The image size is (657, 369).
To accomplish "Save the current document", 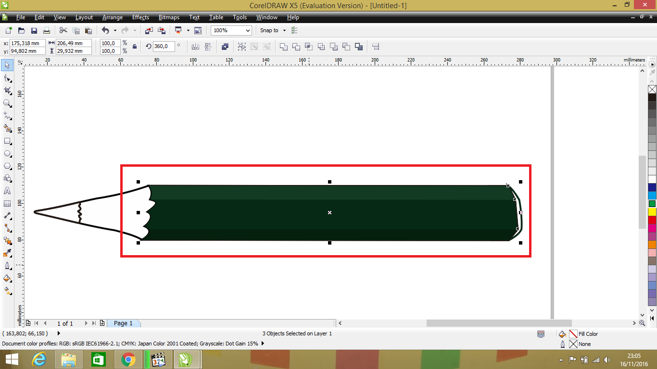I will 34,30.
